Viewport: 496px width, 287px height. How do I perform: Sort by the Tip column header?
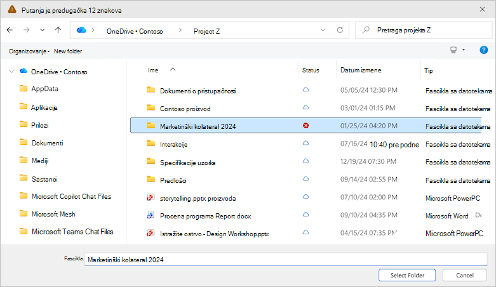429,70
